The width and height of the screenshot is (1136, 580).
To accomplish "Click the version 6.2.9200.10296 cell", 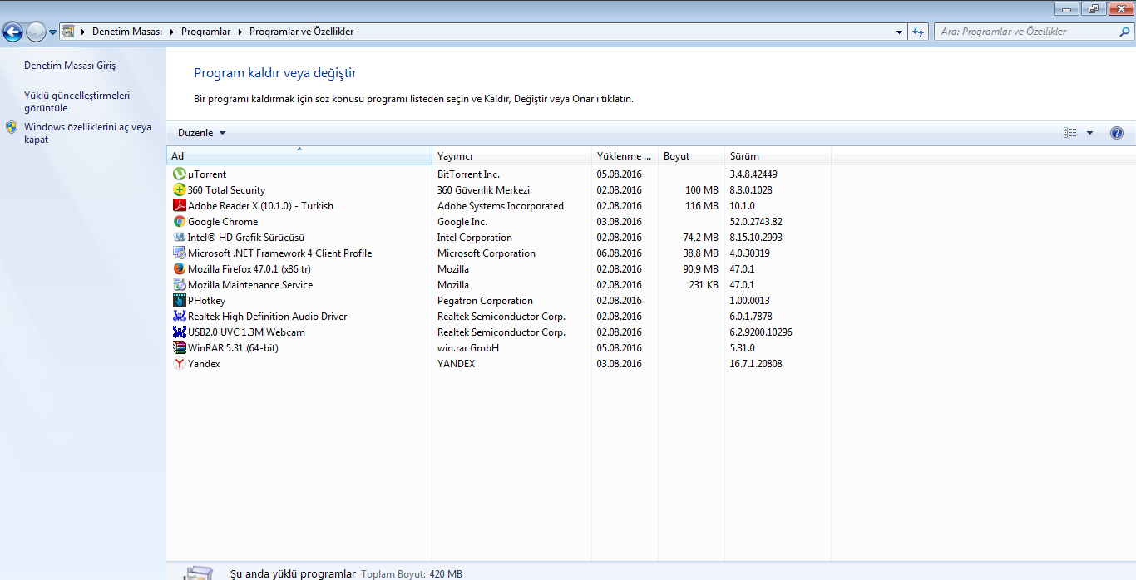I will (761, 332).
